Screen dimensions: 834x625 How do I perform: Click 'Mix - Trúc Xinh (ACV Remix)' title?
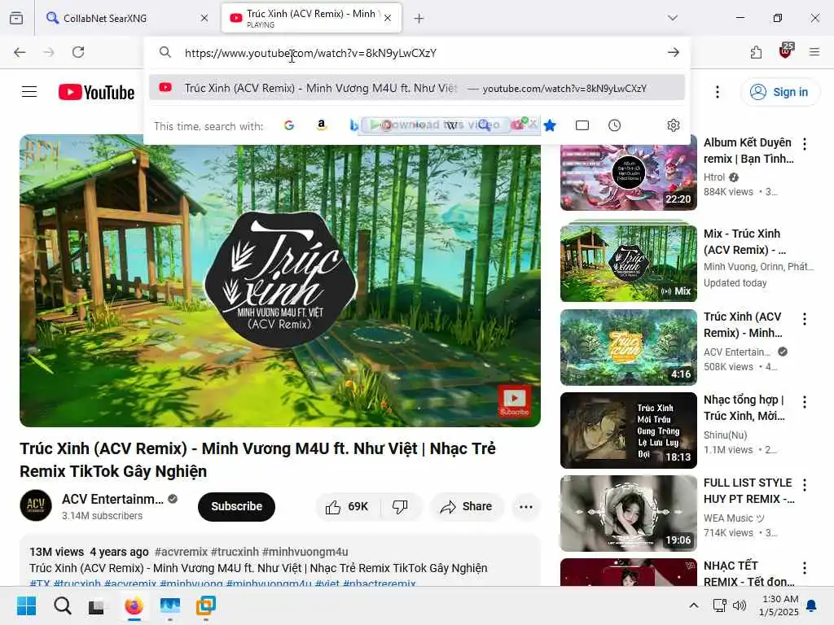744,242
